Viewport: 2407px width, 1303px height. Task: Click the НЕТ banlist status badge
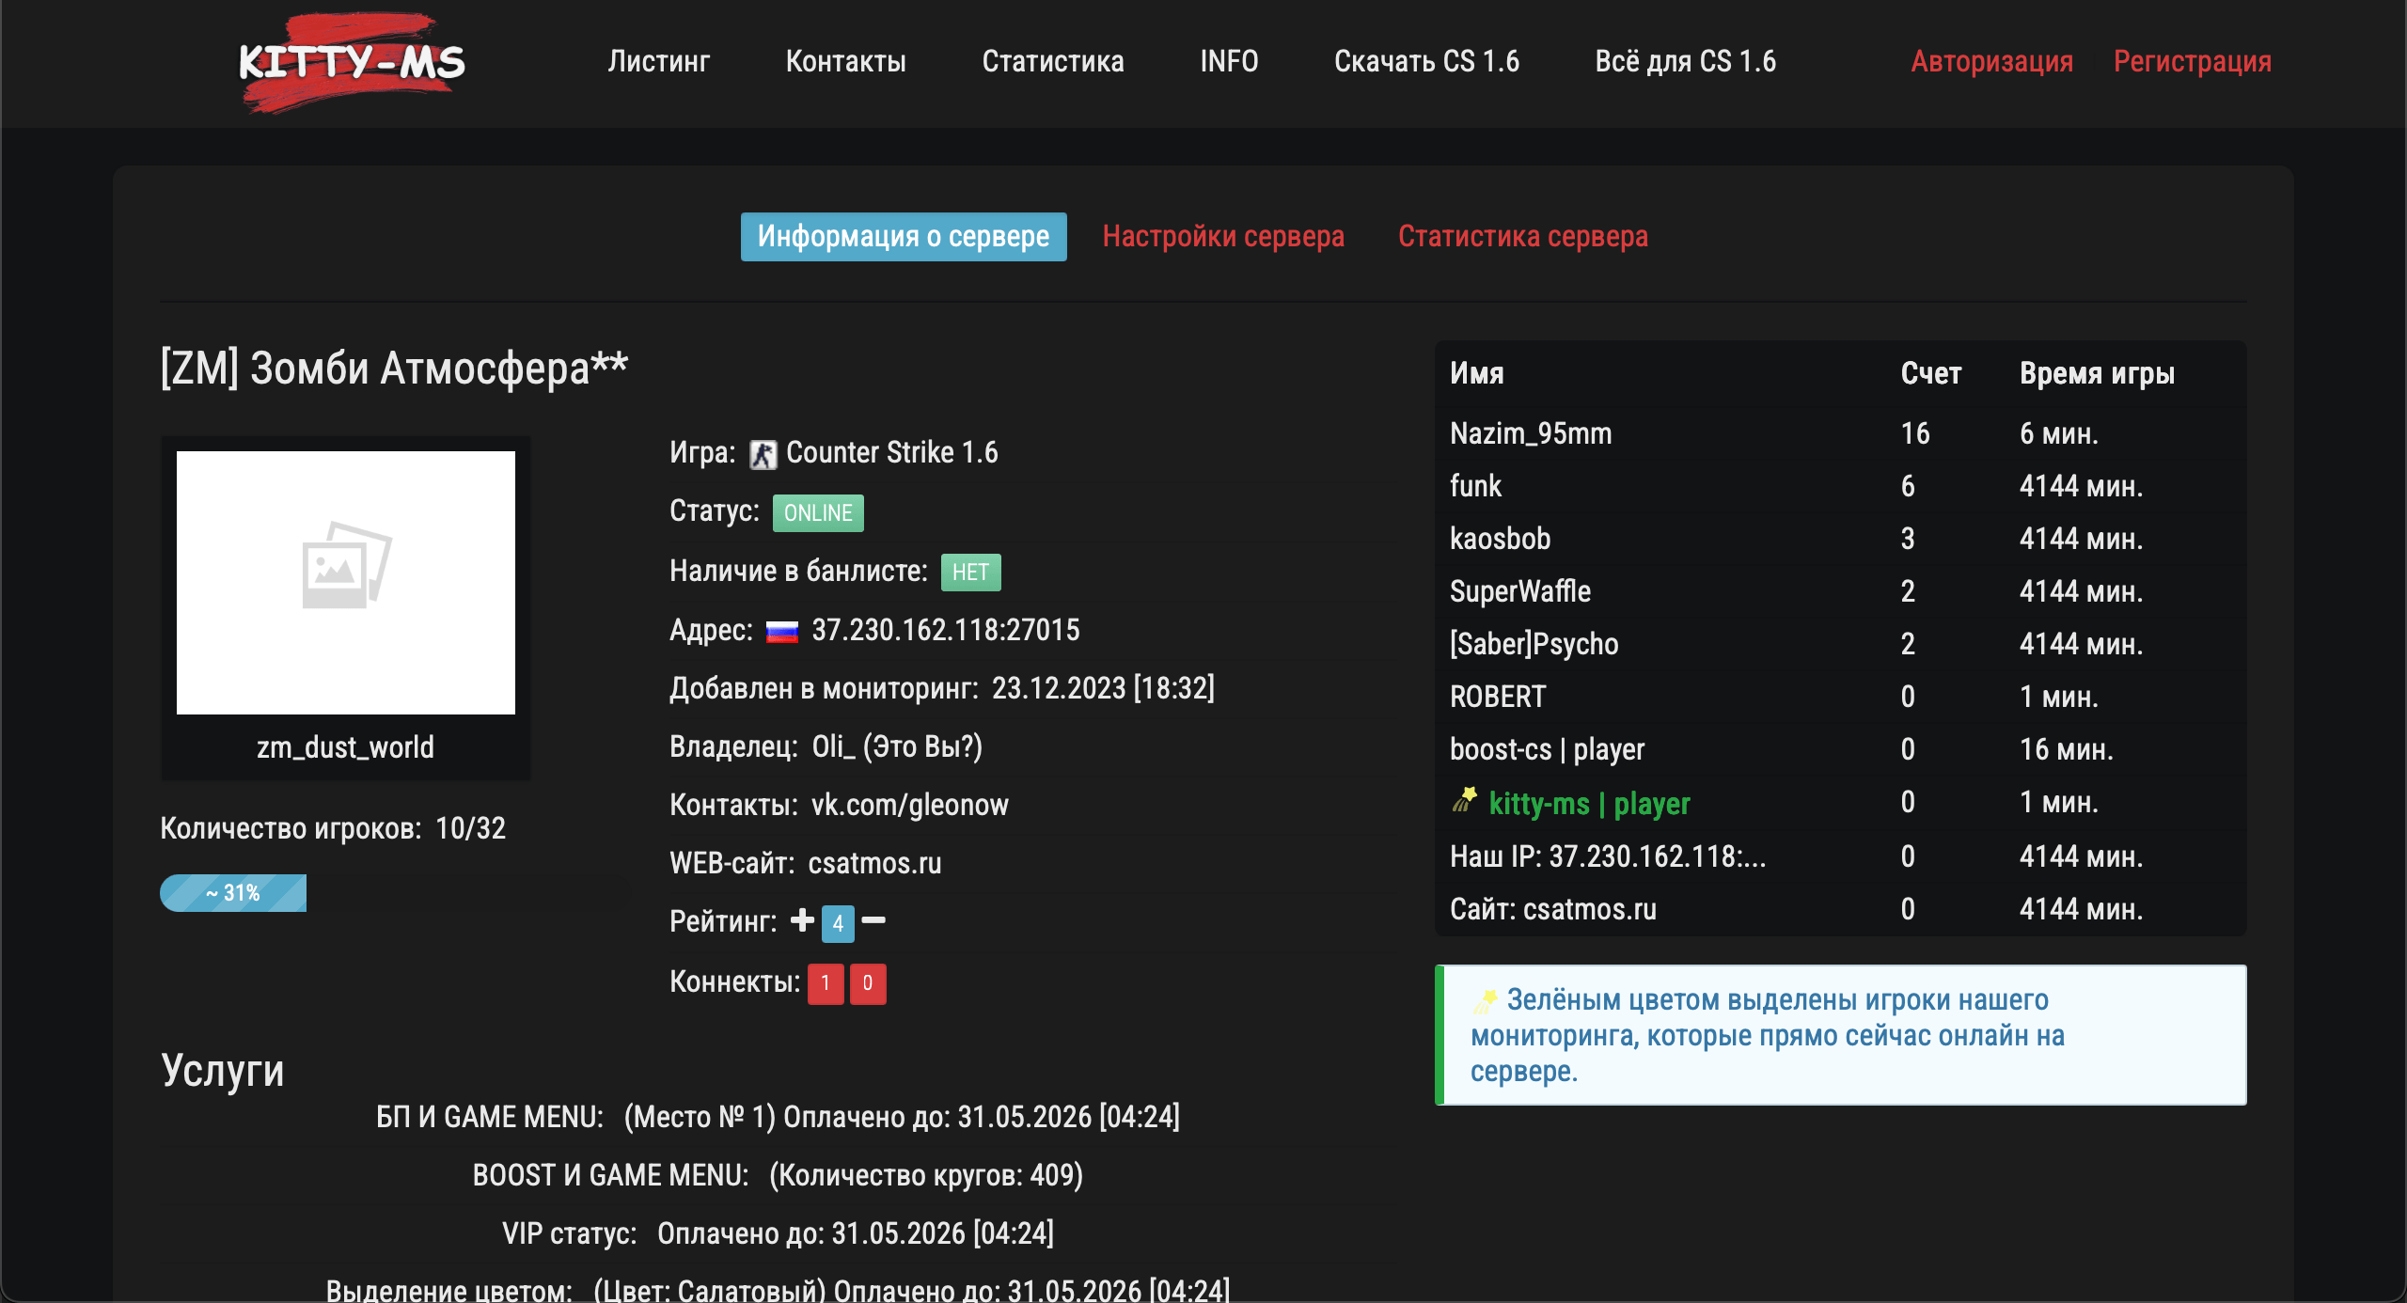[x=972, y=572]
